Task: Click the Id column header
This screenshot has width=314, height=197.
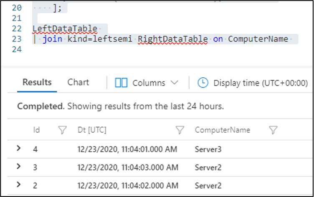Action: [x=36, y=130]
